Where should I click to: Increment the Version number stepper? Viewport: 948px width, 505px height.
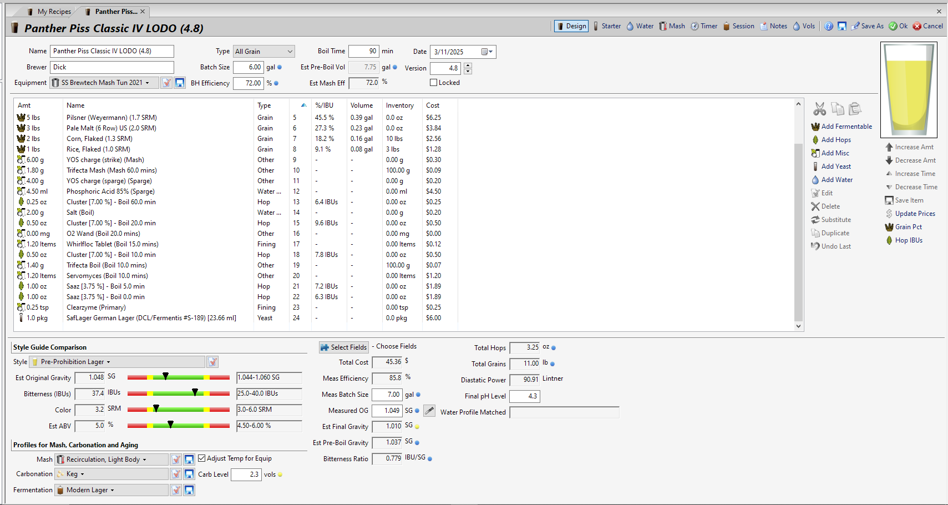pyautogui.click(x=468, y=65)
